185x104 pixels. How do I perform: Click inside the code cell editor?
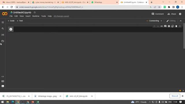tap(98, 29)
